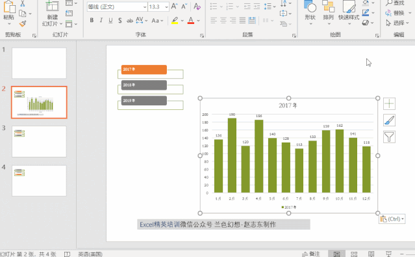Select slide 3 thumbnail
Screen dimensions: 415x257
point(39,142)
